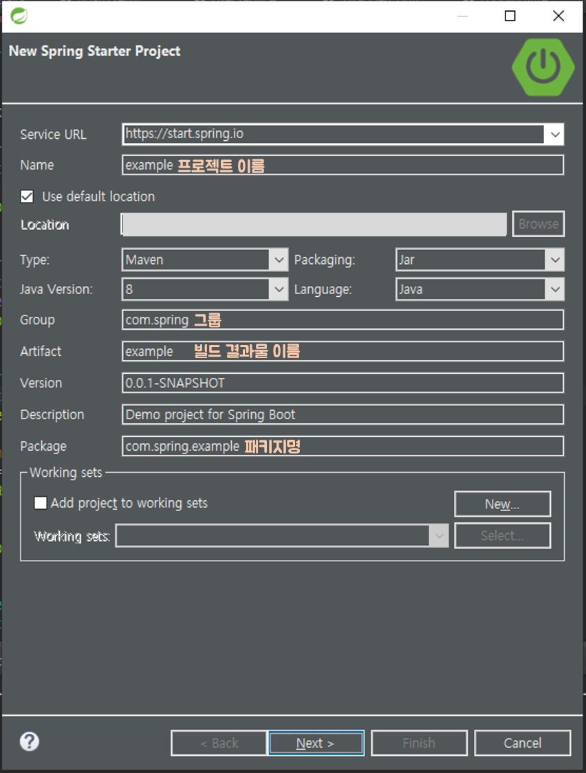
Task: Click the Back button
Action: (219, 743)
